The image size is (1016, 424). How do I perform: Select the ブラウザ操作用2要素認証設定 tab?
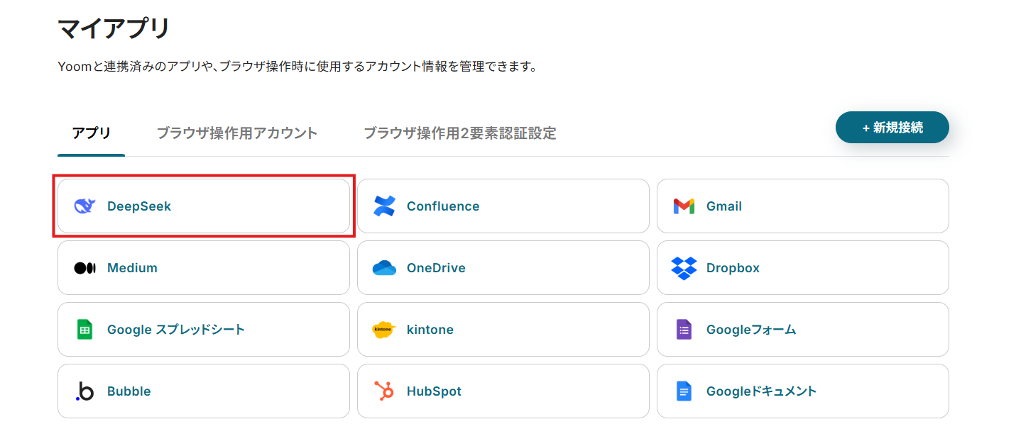pos(459,133)
